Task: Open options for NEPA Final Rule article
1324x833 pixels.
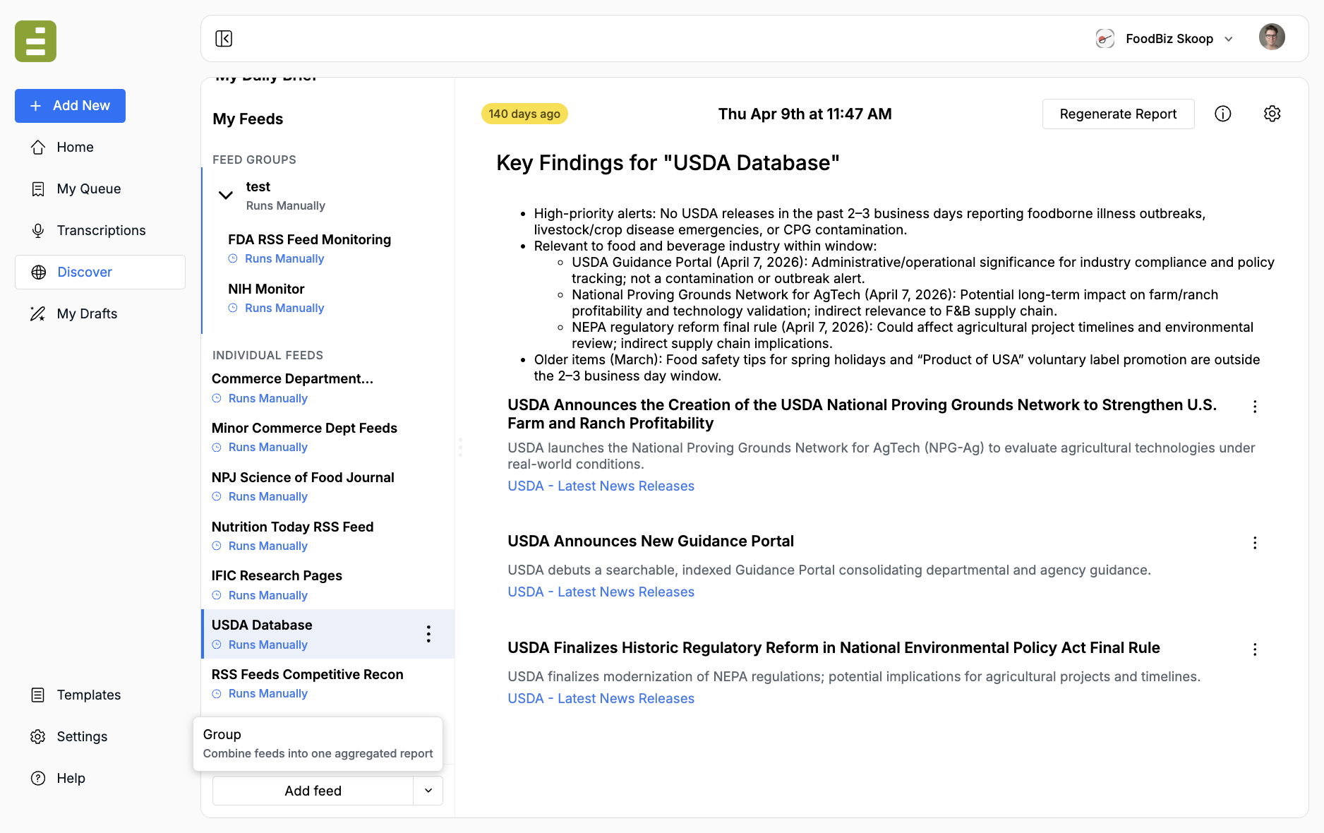Action: coord(1255,649)
